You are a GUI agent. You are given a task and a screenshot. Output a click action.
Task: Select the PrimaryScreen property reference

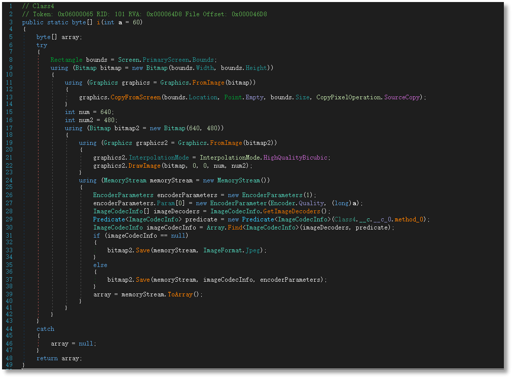(166, 60)
